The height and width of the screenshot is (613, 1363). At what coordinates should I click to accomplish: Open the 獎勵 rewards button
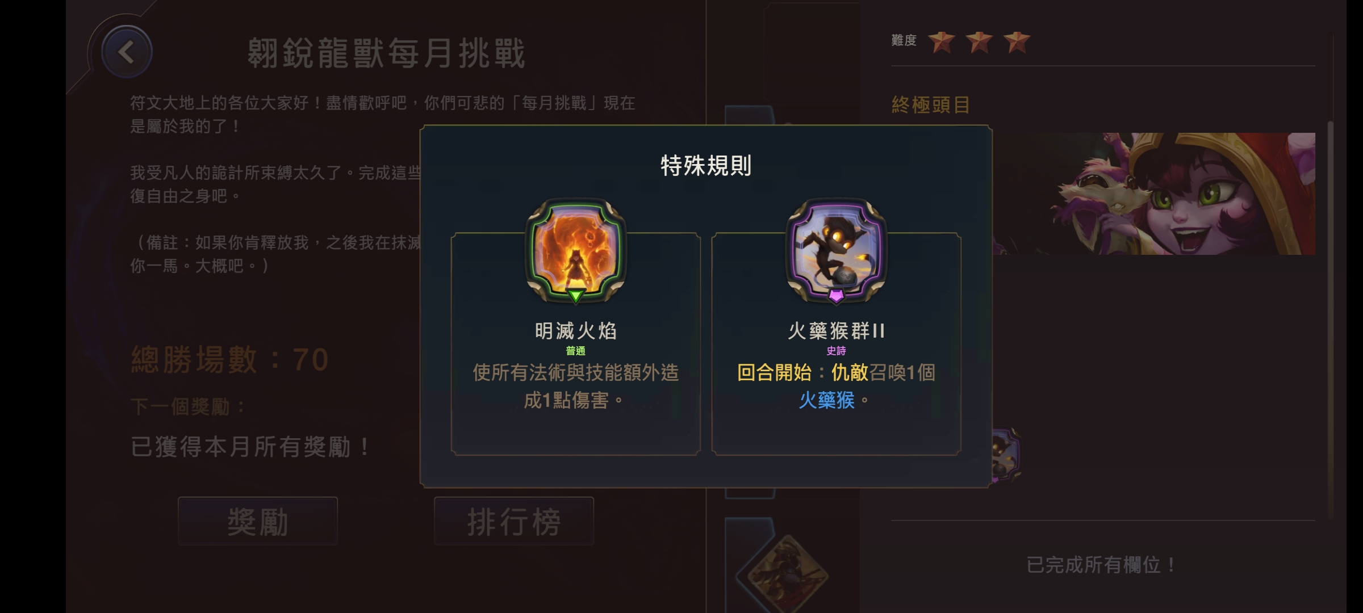pos(258,521)
